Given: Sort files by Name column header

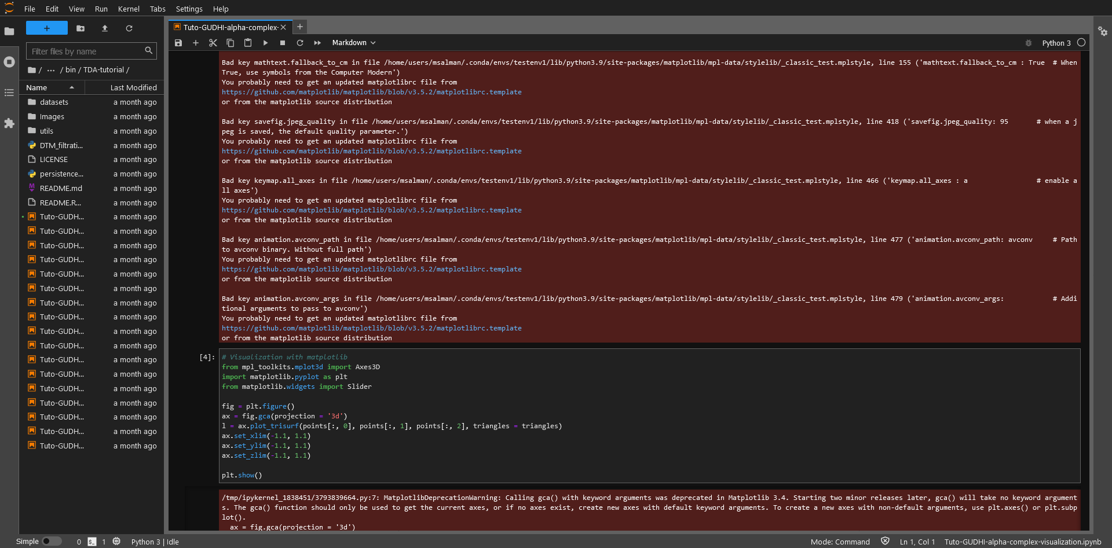Looking at the screenshot, I should tap(52, 87).
